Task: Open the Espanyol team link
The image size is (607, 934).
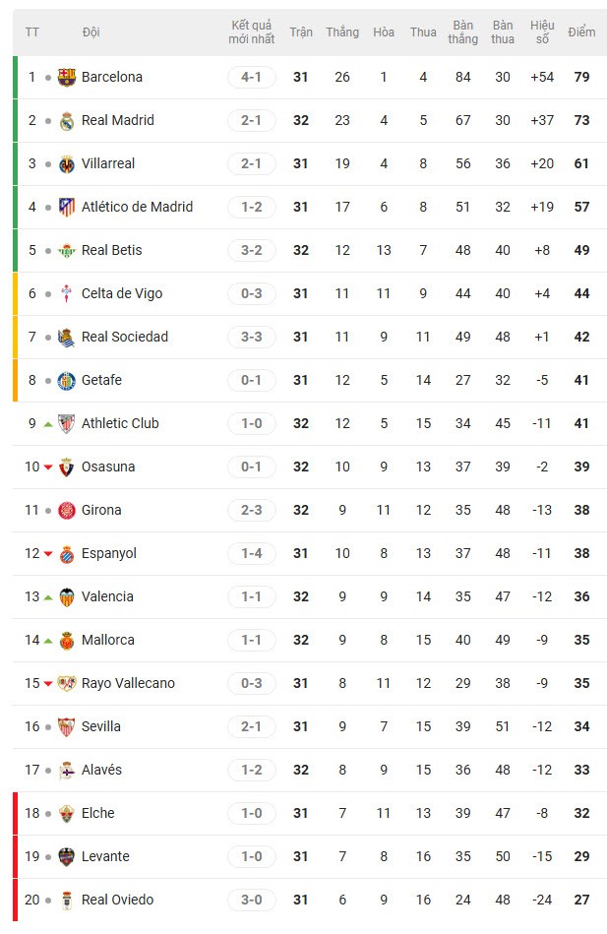Action: tap(109, 553)
